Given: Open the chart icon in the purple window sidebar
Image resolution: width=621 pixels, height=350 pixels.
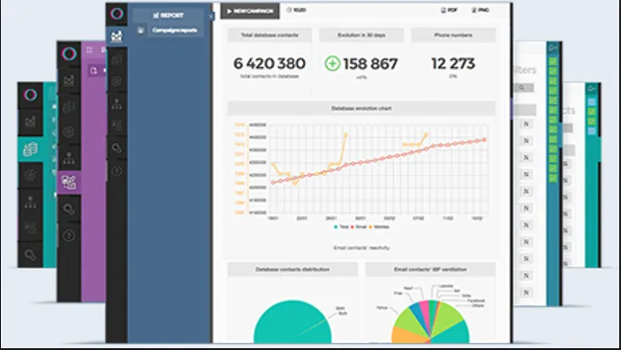Looking at the screenshot, I should pyautogui.click(x=69, y=81).
